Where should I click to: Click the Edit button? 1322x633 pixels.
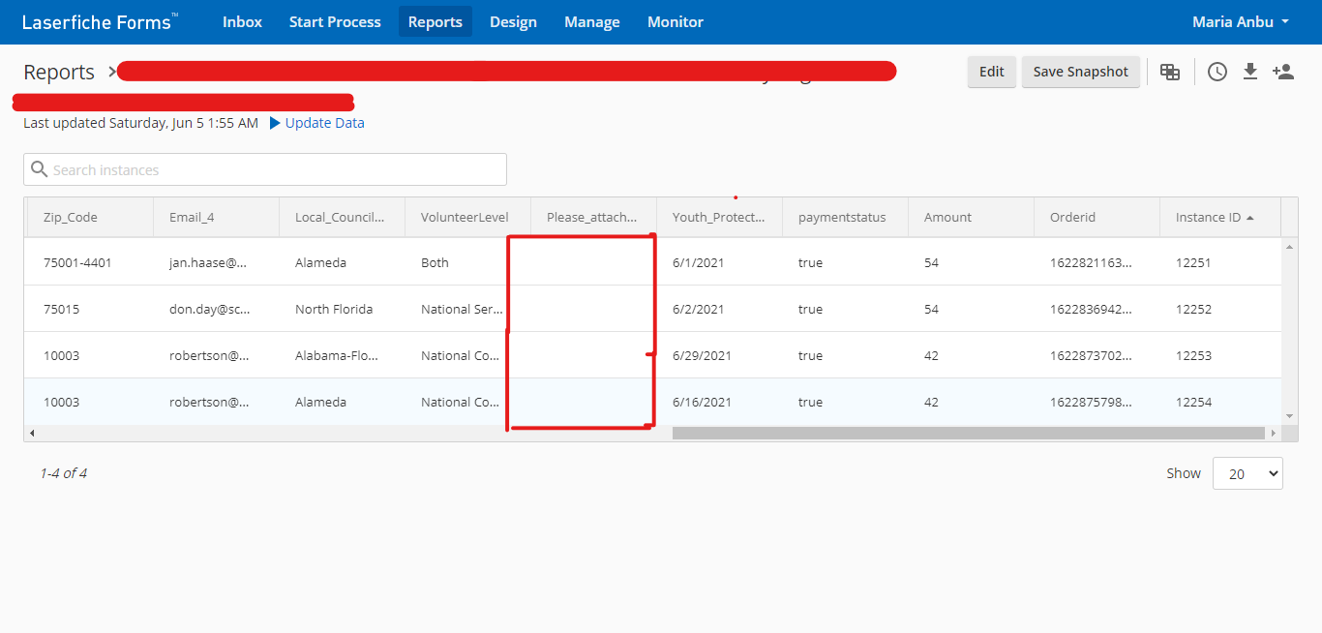(x=991, y=72)
